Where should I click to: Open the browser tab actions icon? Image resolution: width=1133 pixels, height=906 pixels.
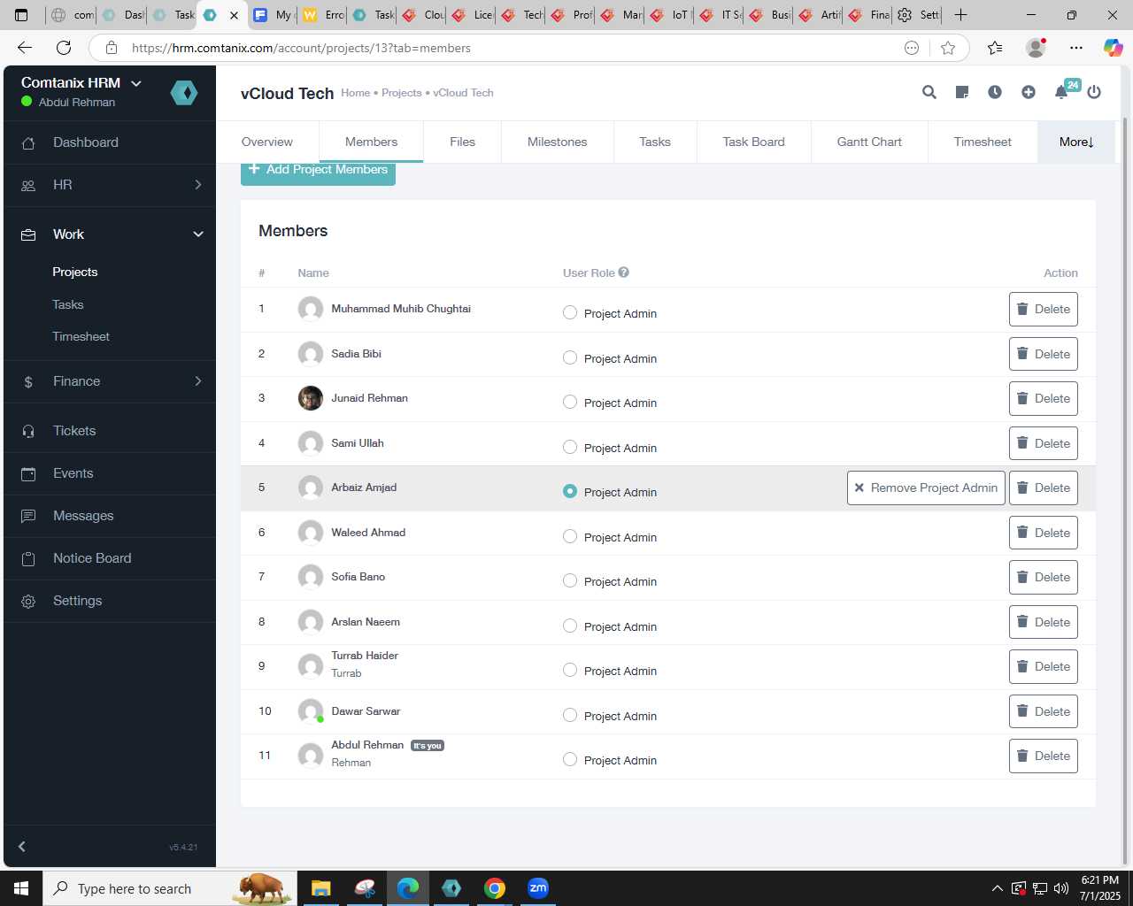point(22,15)
